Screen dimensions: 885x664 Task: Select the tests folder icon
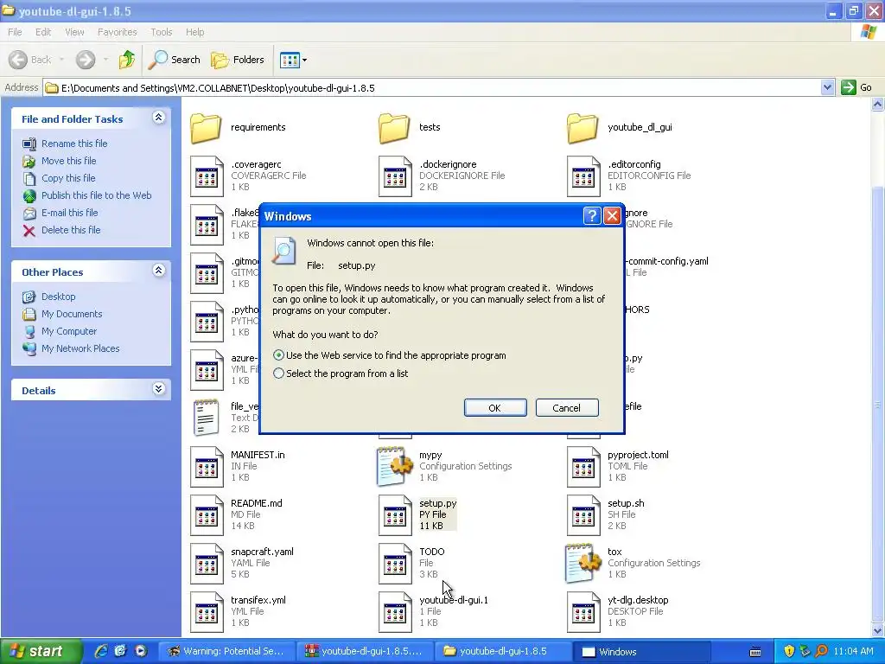tap(394, 128)
